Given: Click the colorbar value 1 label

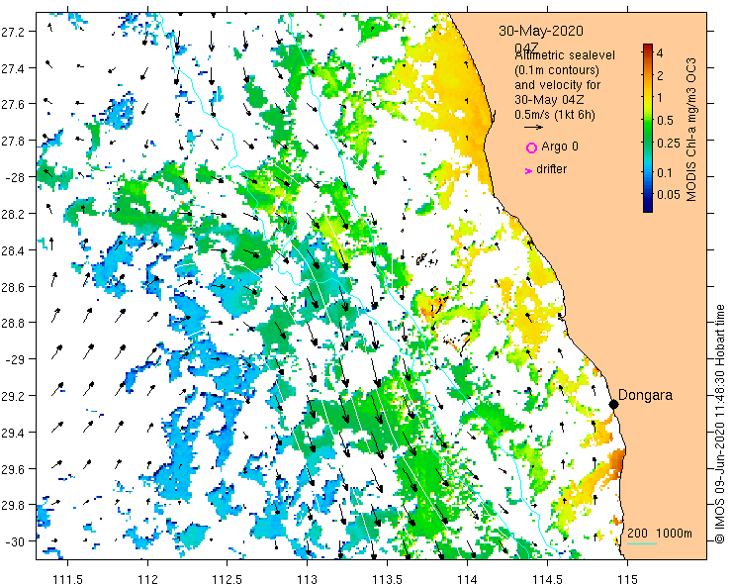Looking at the screenshot, I should pos(660,98).
